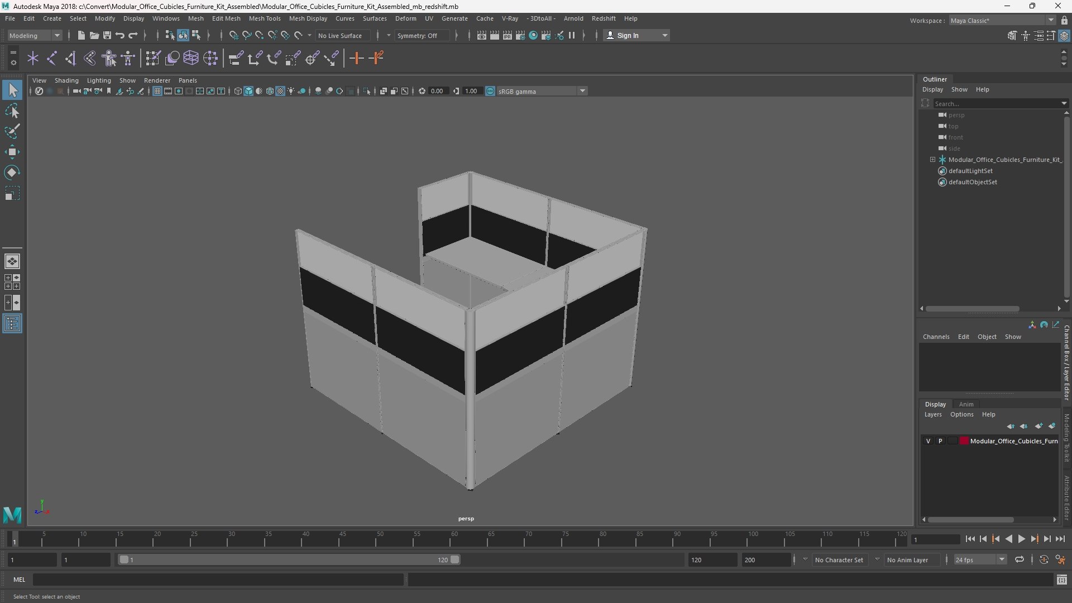1072x603 pixels.
Task: Toggle the grid display icon in viewport
Action: 157,91
